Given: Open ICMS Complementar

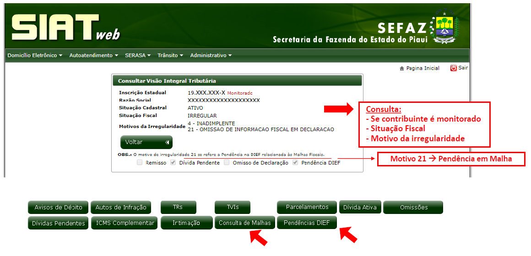Looking at the screenshot, I should 125,223.
